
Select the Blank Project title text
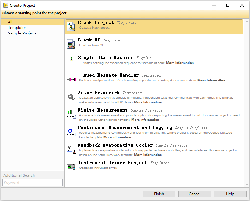click(96, 22)
